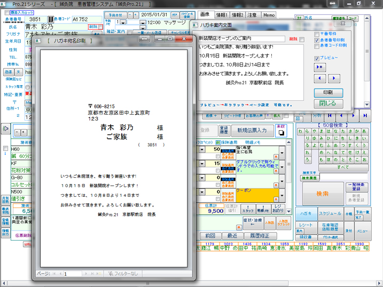383x287 pixels.
Task: Click the 閉じる close button in dialog
Action: (329, 103)
